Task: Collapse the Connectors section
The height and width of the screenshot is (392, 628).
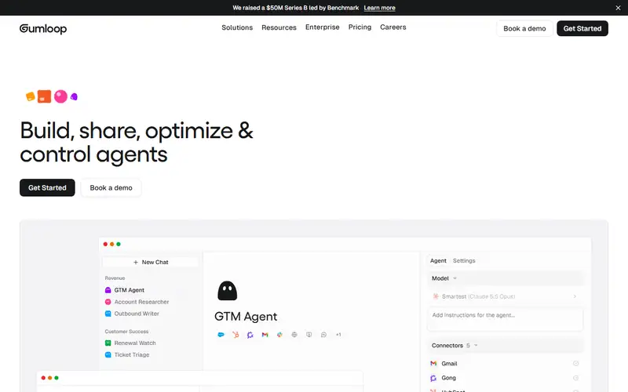Action: (505, 345)
